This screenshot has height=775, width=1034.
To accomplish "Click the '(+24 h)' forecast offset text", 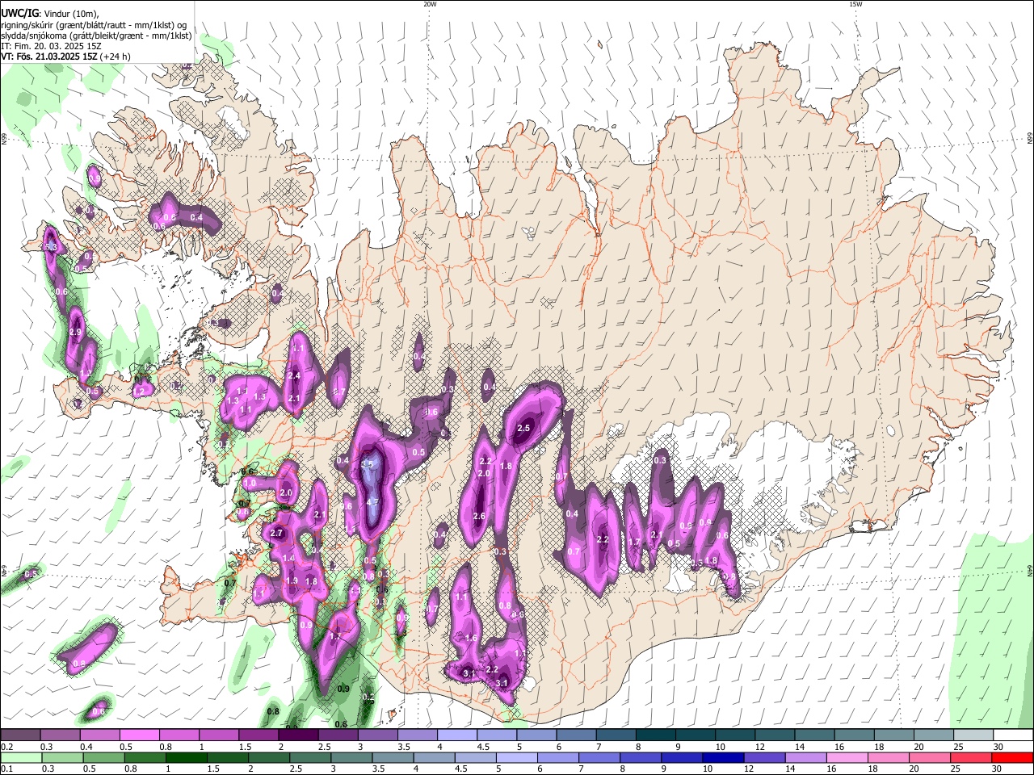I will (116, 57).
